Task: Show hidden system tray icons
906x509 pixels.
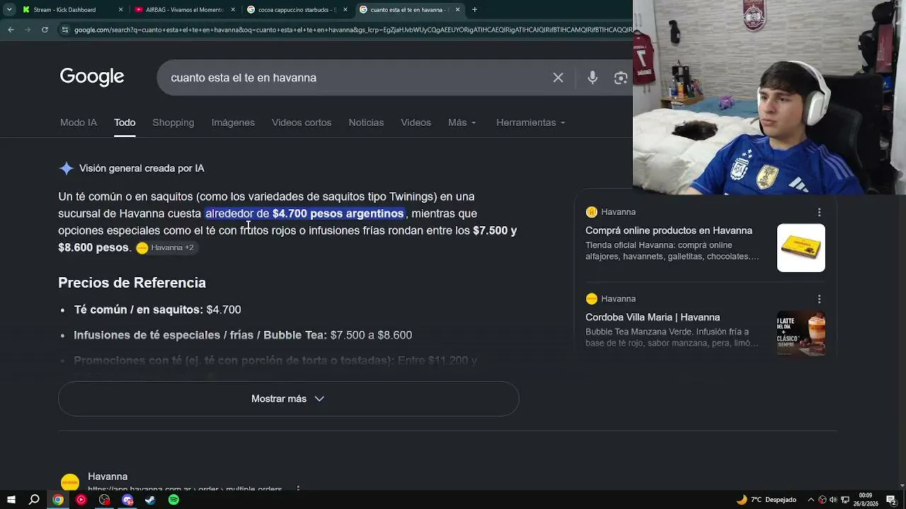Action: [811, 500]
